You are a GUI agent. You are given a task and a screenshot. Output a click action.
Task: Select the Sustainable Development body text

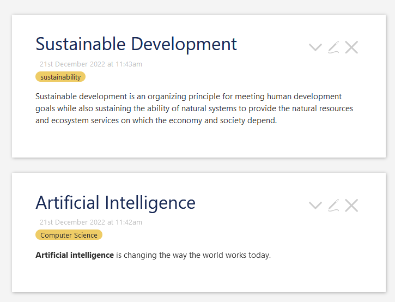click(194, 108)
